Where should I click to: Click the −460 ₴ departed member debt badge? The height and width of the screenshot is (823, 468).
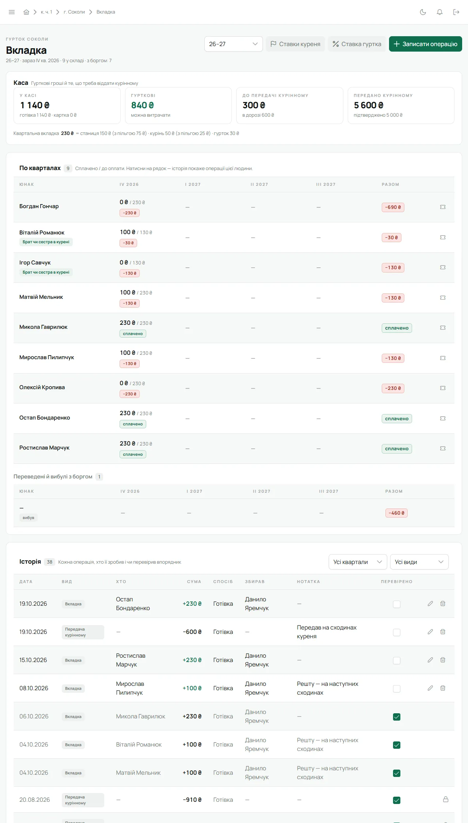coord(396,513)
